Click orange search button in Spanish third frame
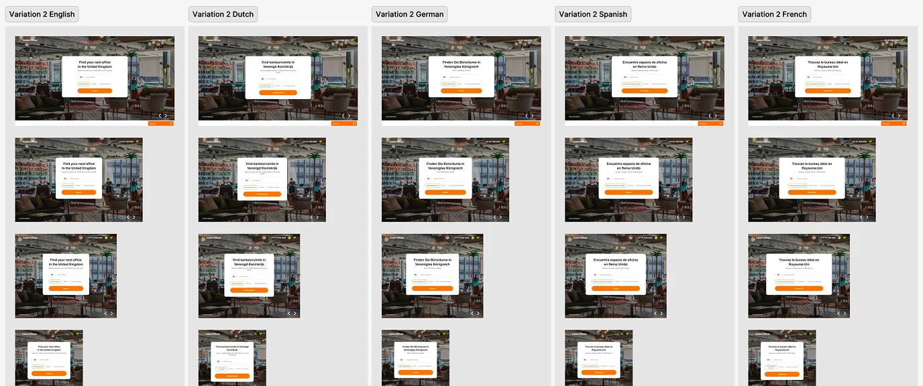923x386 pixels. tap(616, 288)
